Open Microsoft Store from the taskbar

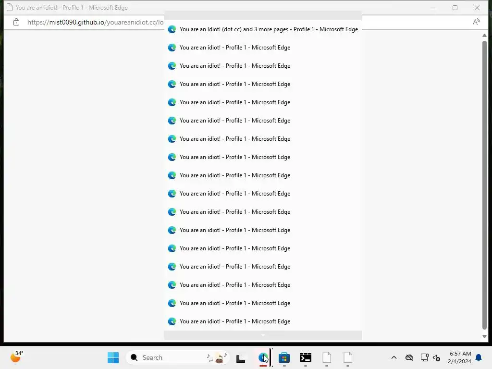pyautogui.click(x=284, y=357)
